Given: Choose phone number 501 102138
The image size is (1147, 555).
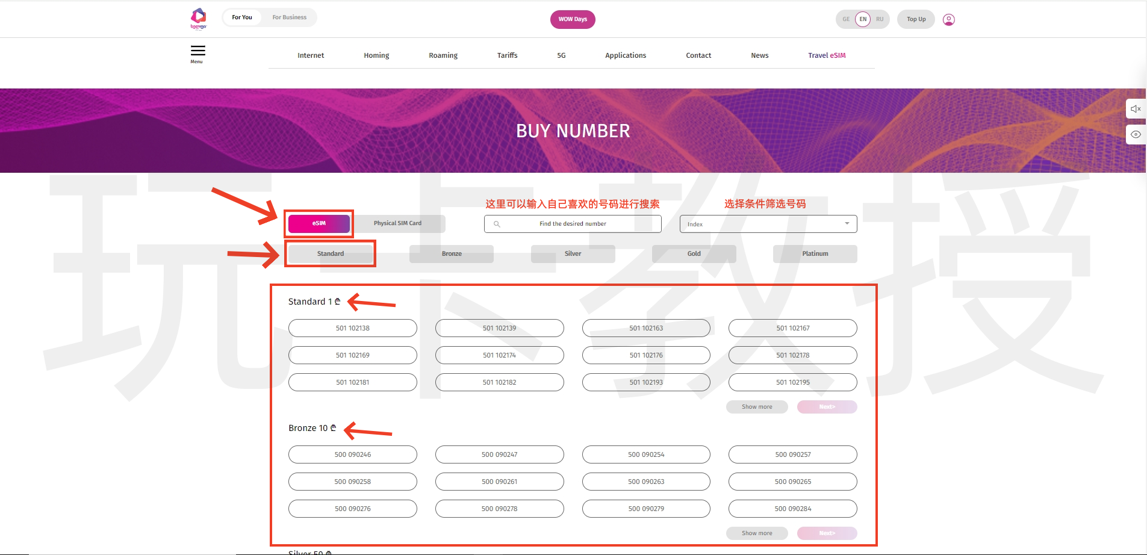Looking at the screenshot, I should [352, 328].
